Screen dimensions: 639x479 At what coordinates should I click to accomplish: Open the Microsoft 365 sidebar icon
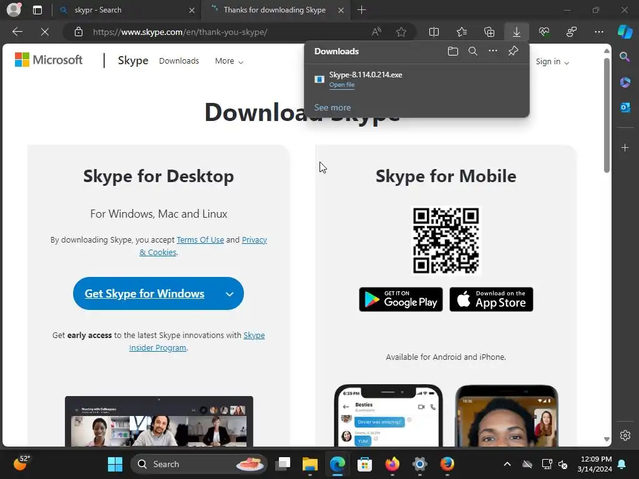[x=625, y=82]
